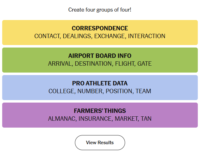
Task: Click the word GATE in green group
Action: coord(145,64)
